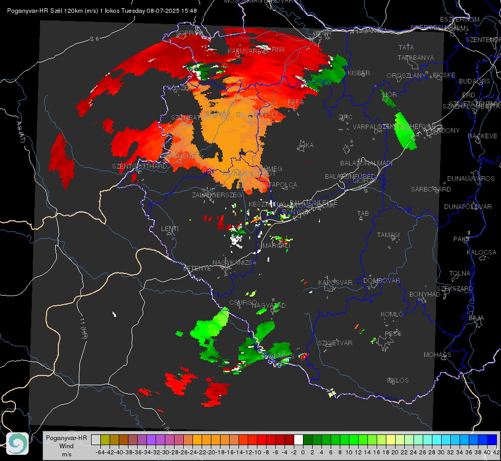Click the '42' value at the legend end
501x461 pixels.
pyautogui.click(x=496, y=452)
